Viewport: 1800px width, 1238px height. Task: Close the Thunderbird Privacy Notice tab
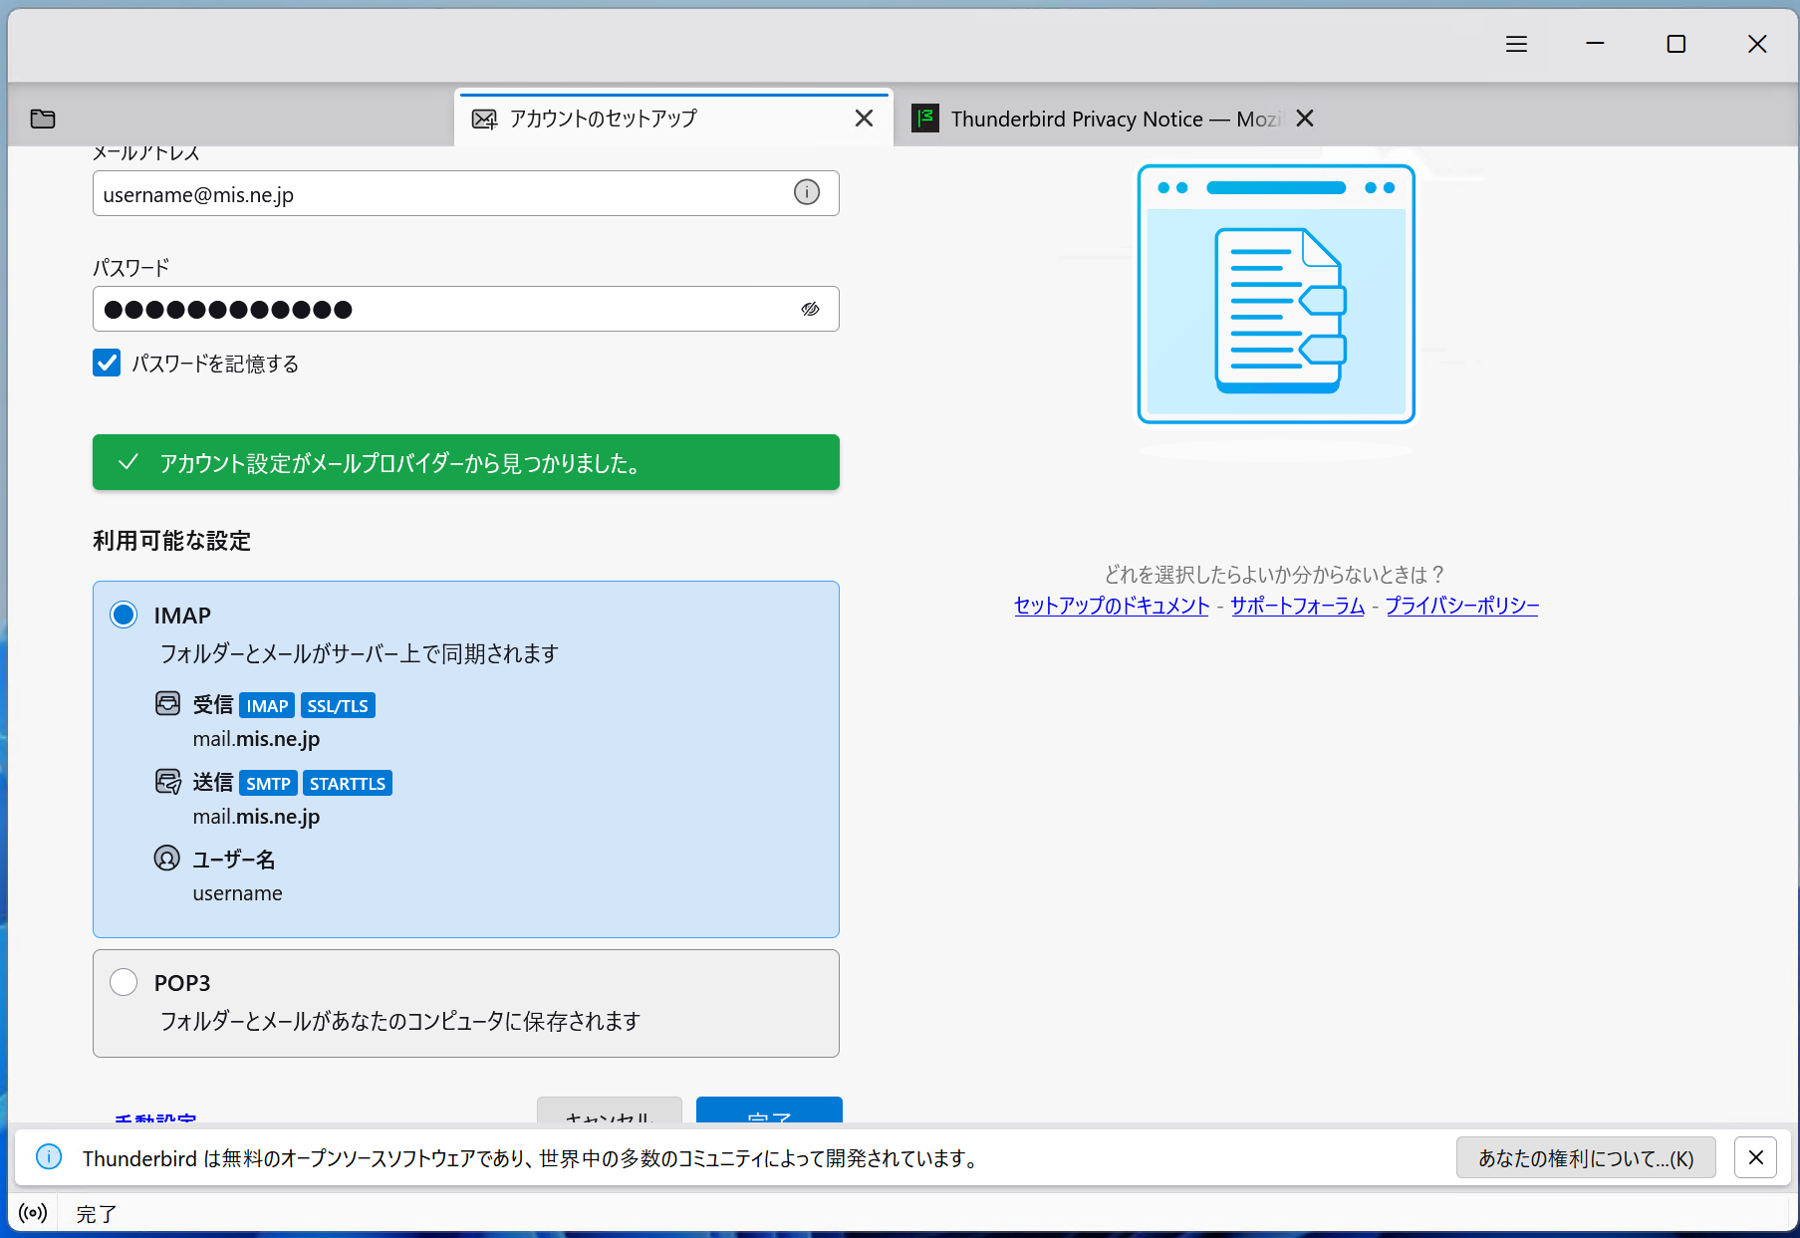pos(1305,119)
